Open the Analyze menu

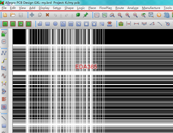[x=133, y=8]
